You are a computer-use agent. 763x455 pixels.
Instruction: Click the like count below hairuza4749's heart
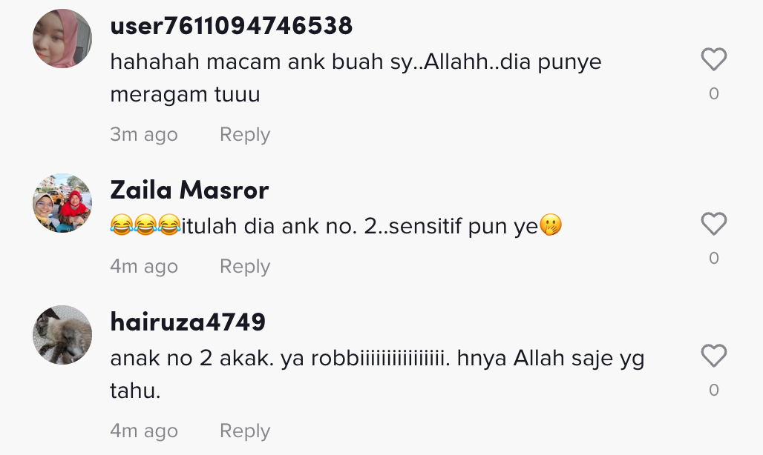pos(714,390)
